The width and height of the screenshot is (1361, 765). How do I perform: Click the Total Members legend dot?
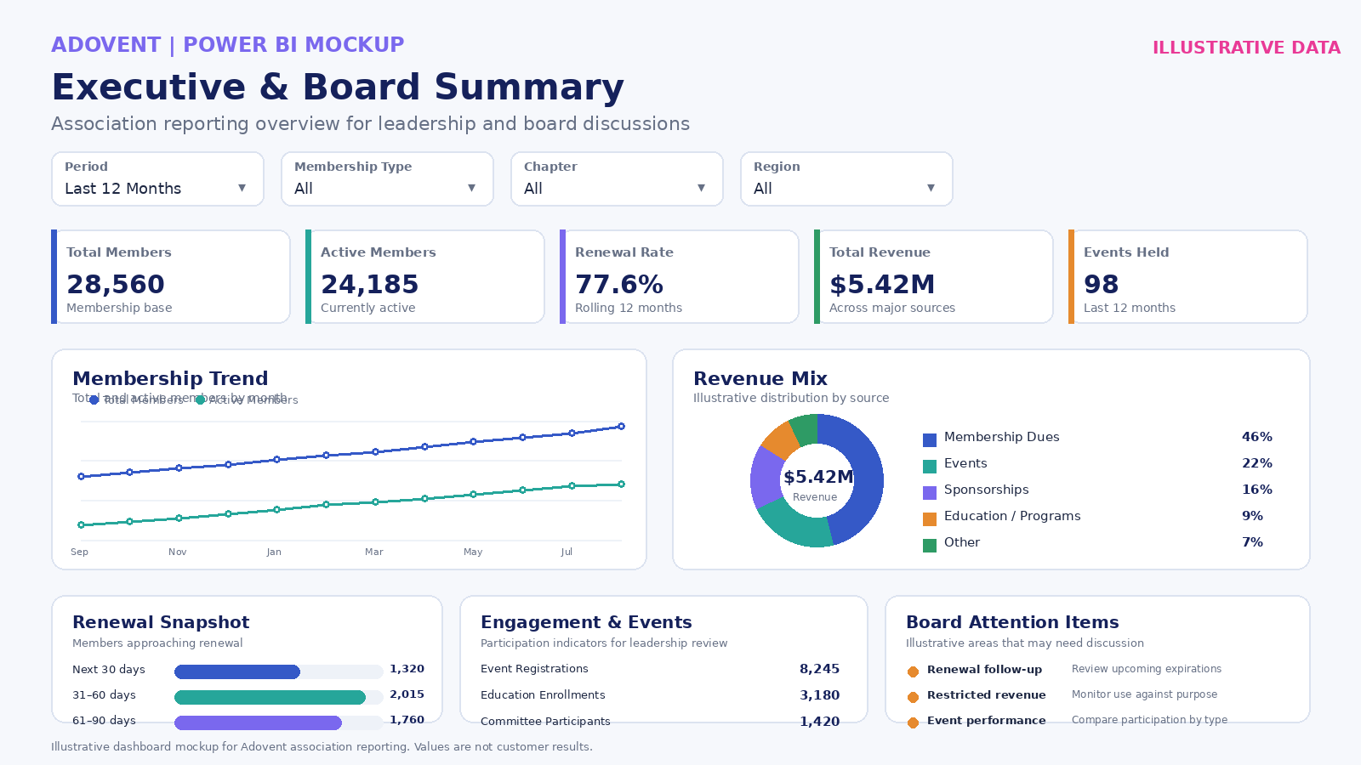pos(94,400)
